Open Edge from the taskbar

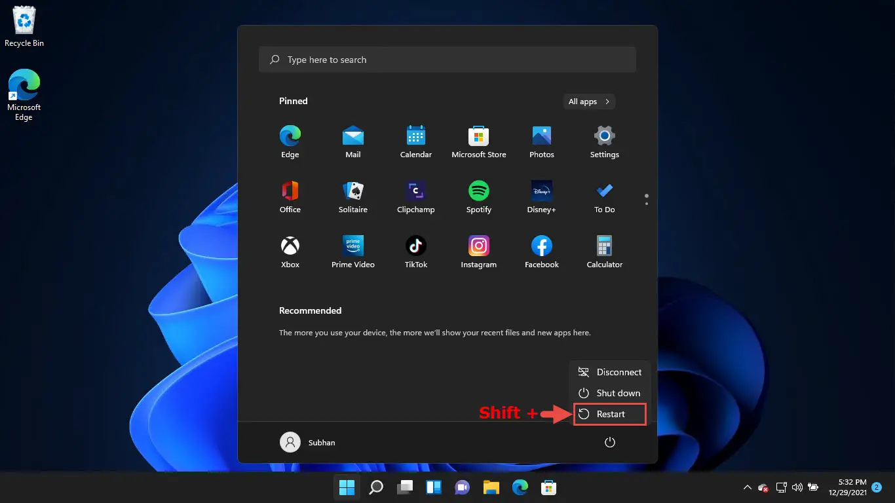click(x=520, y=487)
